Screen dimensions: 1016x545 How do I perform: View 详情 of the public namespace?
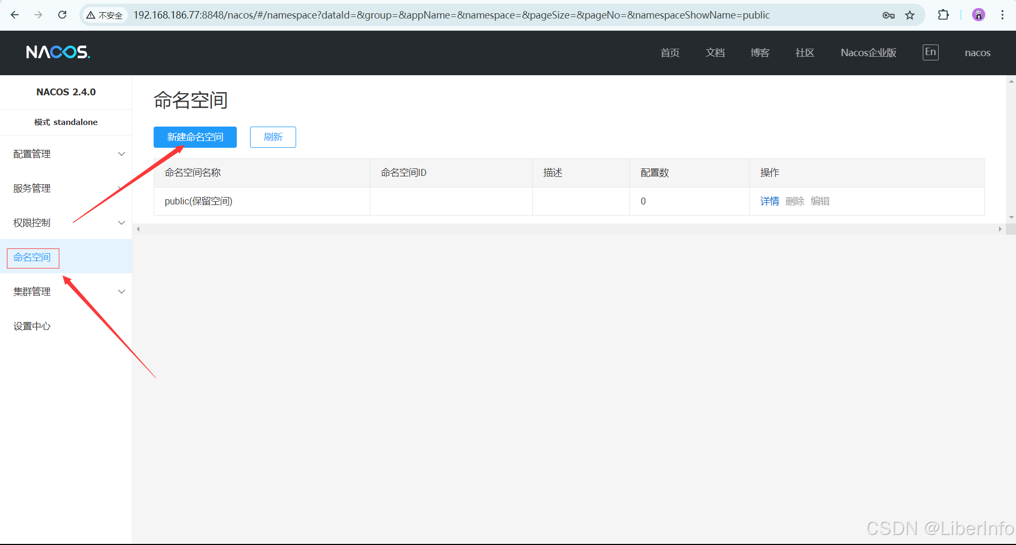770,201
